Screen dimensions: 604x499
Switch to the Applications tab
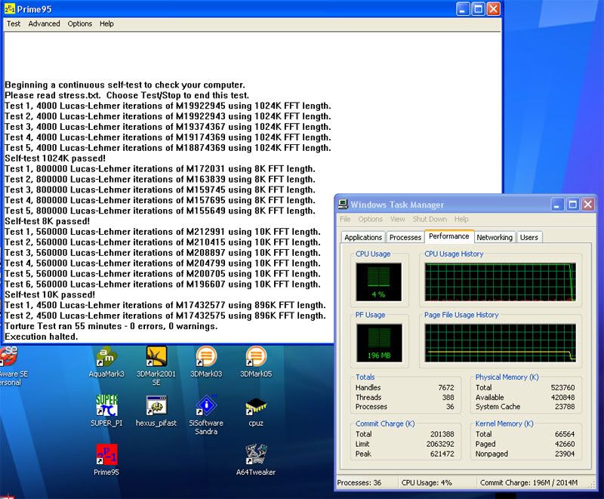tap(363, 237)
